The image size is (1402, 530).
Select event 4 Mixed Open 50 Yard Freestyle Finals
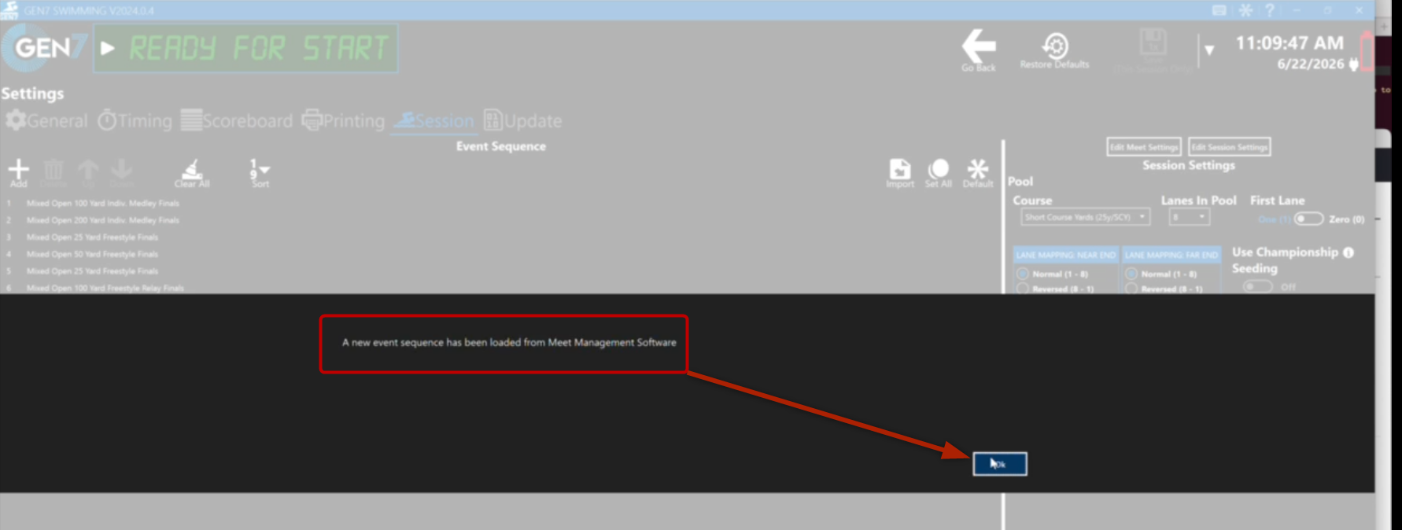[92, 254]
